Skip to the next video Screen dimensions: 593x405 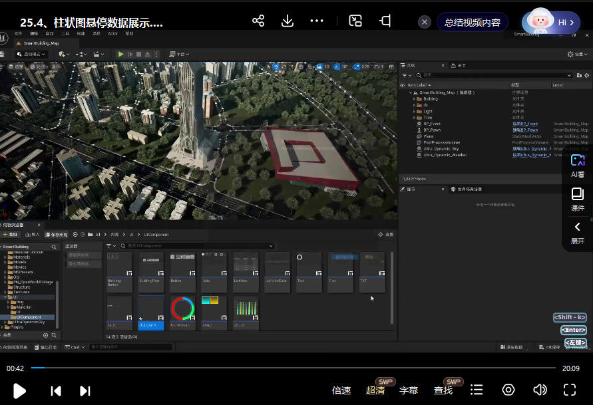tap(85, 391)
